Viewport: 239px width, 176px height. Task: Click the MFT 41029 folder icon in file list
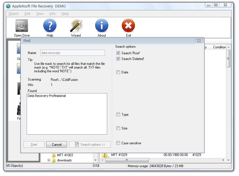click(105, 155)
